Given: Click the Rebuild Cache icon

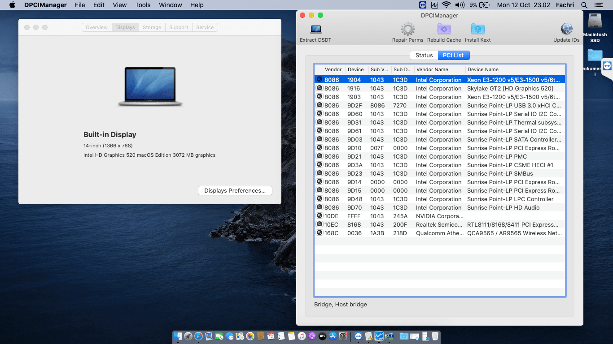Looking at the screenshot, I should [444, 30].
